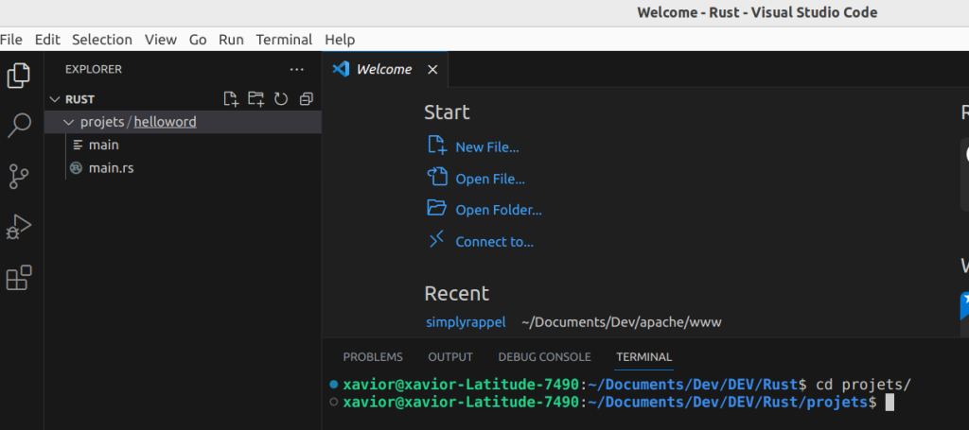Screen dimensions: 969x430
Task: Select the Welcome editor tab
Action: click(385, 69)
